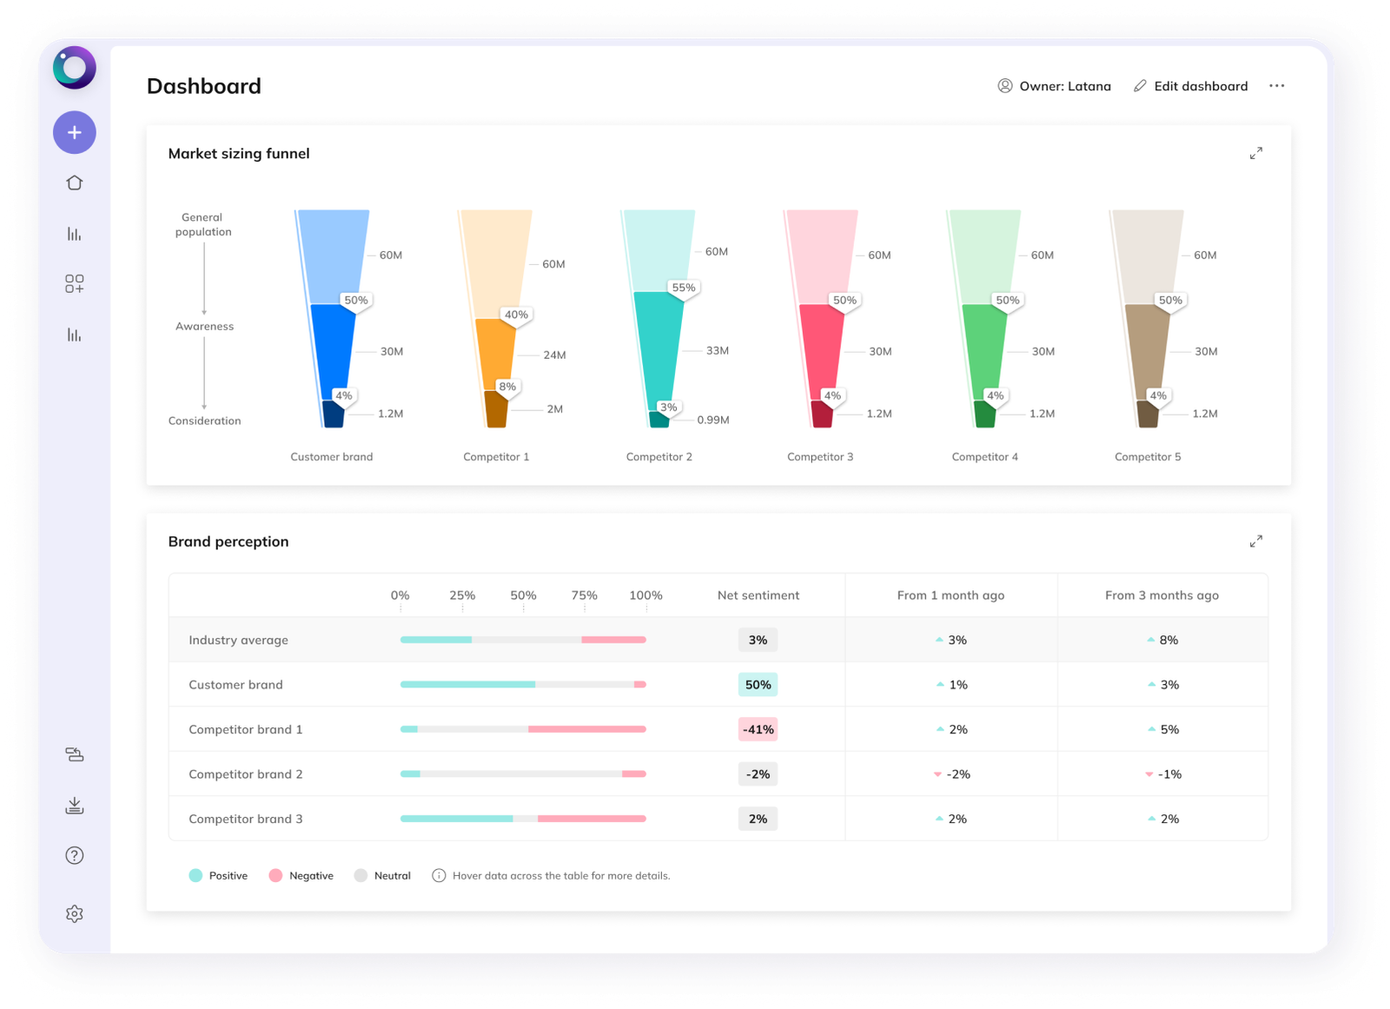Select the Competitor brand 1 row label
The width and height of the screenshot is (1390, 1009).
click(246, 730)
